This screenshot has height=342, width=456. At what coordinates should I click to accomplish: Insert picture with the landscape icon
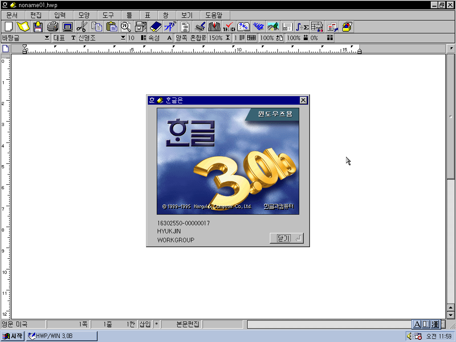pos(273,27)
